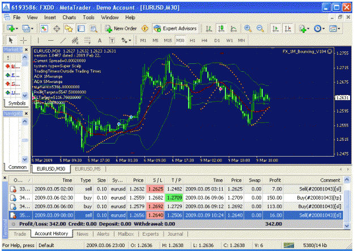354x251 pixels.
Task: Enable Auto Scroll chart icon
Action: 275,29
